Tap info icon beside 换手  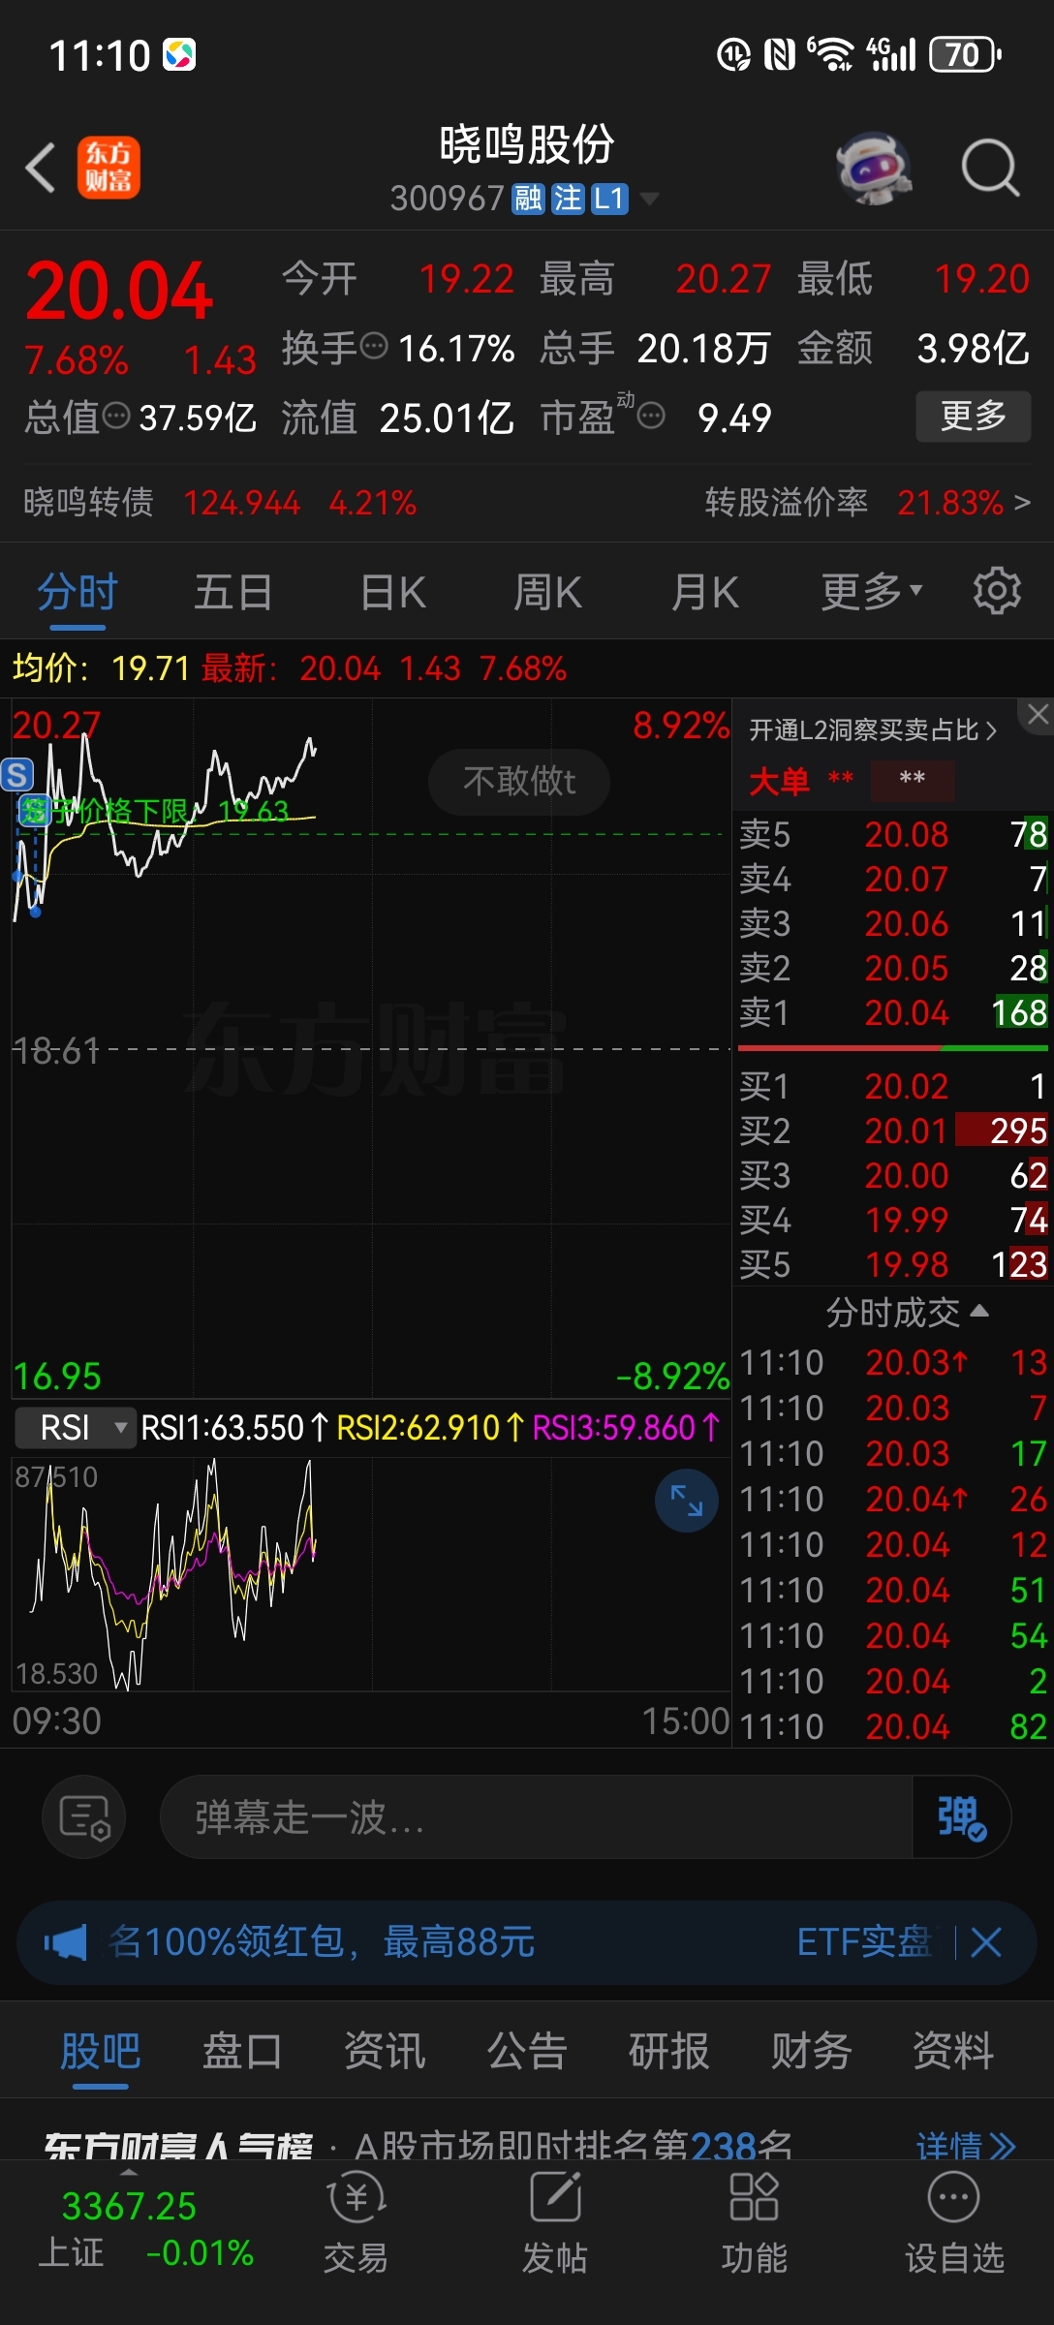pyautogui.click(x=374, y=346)
